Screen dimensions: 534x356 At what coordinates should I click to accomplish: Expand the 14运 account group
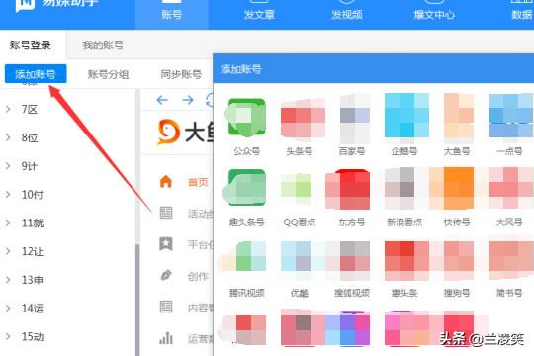click(x=8, y=309)
